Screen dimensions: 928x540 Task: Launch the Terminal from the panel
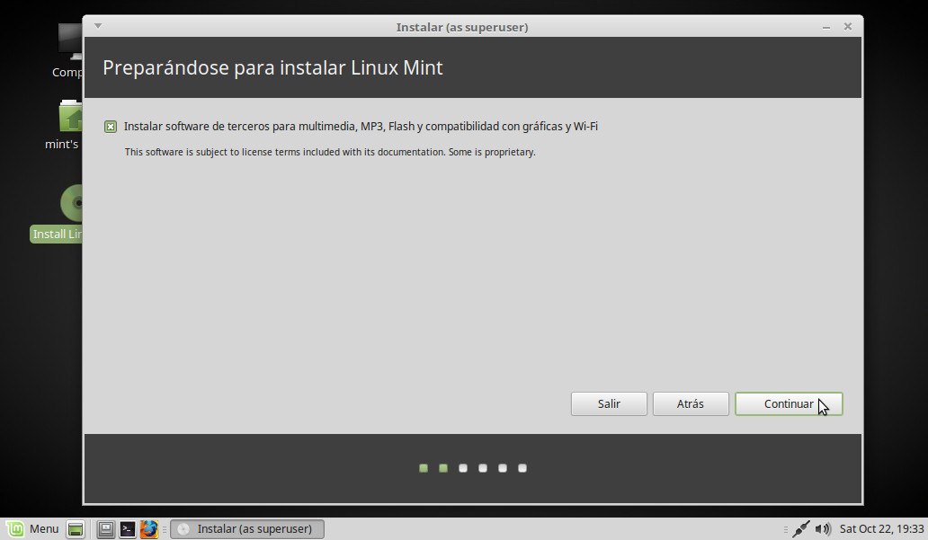tap(128, 529)
